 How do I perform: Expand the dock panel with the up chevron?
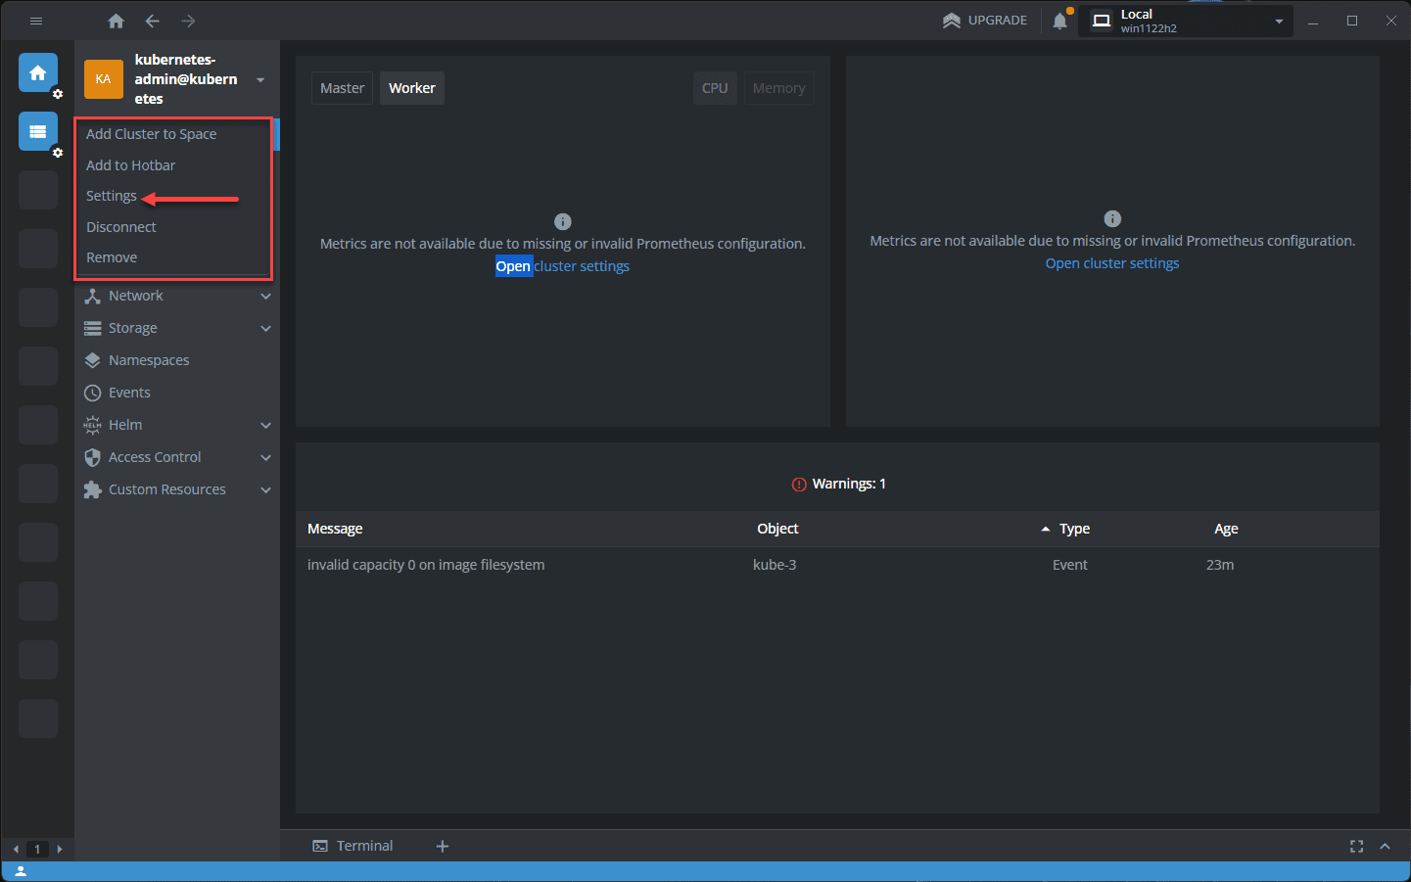(x=1385, y=846)
